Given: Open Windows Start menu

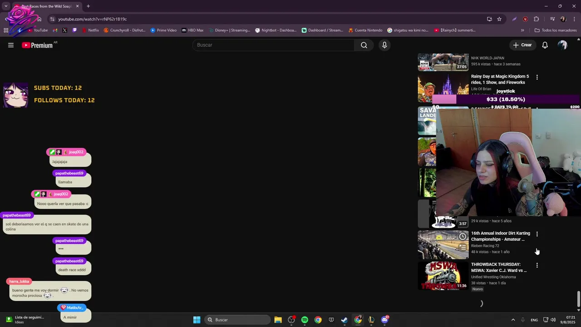Looking at the screenshot, I should (x=197, y=320).
